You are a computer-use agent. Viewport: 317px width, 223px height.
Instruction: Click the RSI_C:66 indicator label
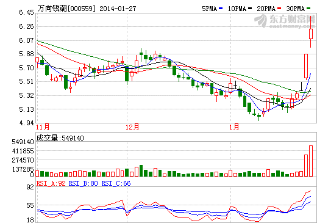(x=116, y=183)
